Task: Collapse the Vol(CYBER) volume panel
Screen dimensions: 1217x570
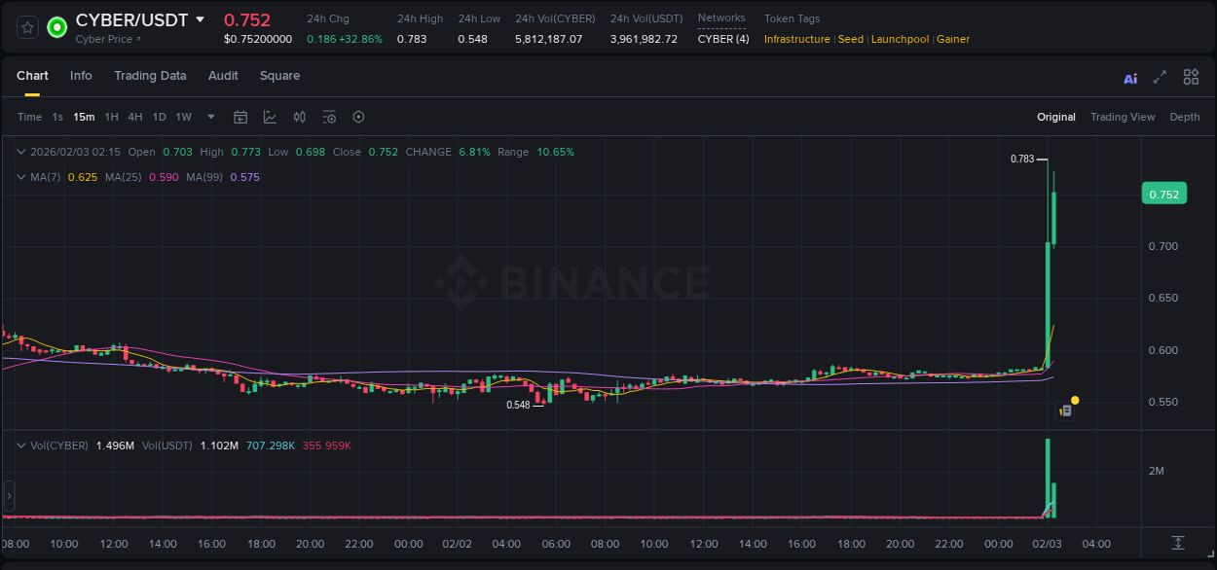Action: [x=21, y=445]
